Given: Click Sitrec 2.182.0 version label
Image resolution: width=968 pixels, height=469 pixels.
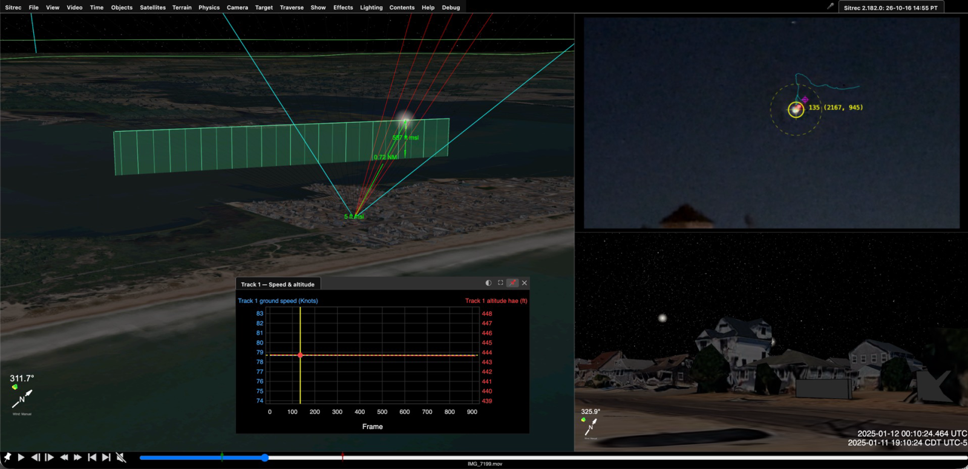Looking at the screenshot, I should pos(891,8).
